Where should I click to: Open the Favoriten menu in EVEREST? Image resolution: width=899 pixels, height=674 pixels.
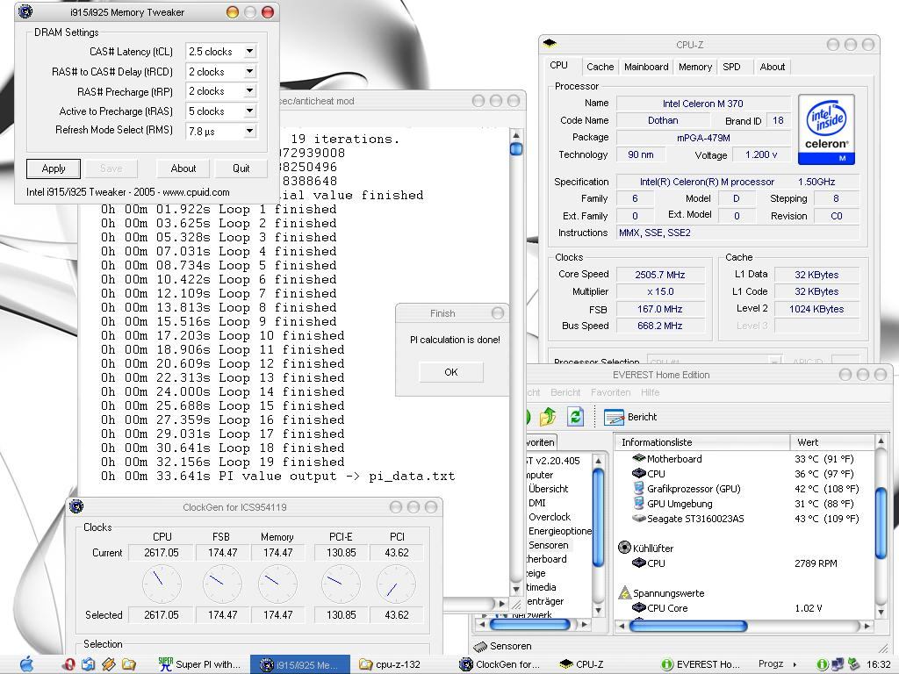611,392
